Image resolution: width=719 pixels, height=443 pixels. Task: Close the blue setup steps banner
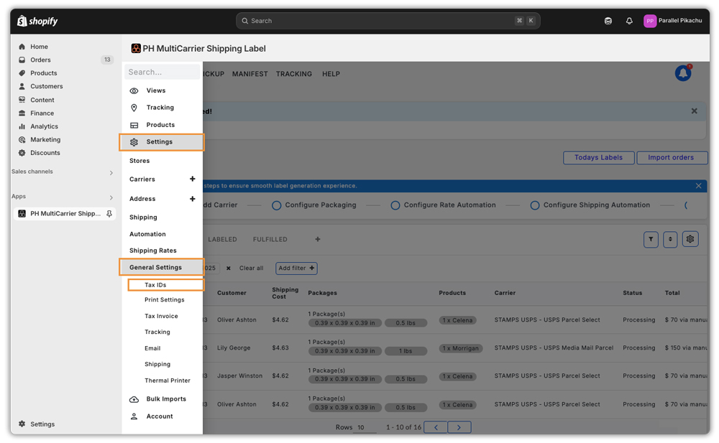coord(698,186)
